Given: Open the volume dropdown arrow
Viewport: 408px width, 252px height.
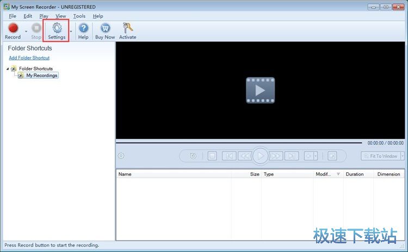Looking at the screenshot, I should pyautogui.click(x=316, y=156).
